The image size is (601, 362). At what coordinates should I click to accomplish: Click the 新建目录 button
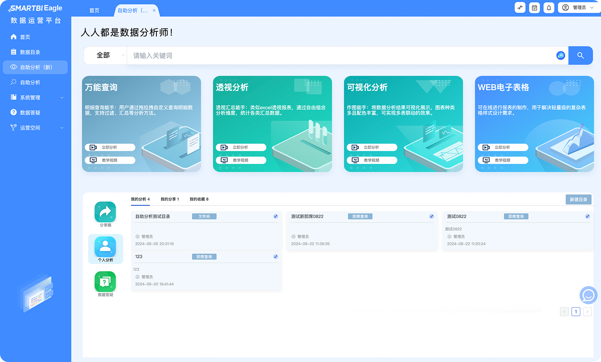[x=578, y=200]
